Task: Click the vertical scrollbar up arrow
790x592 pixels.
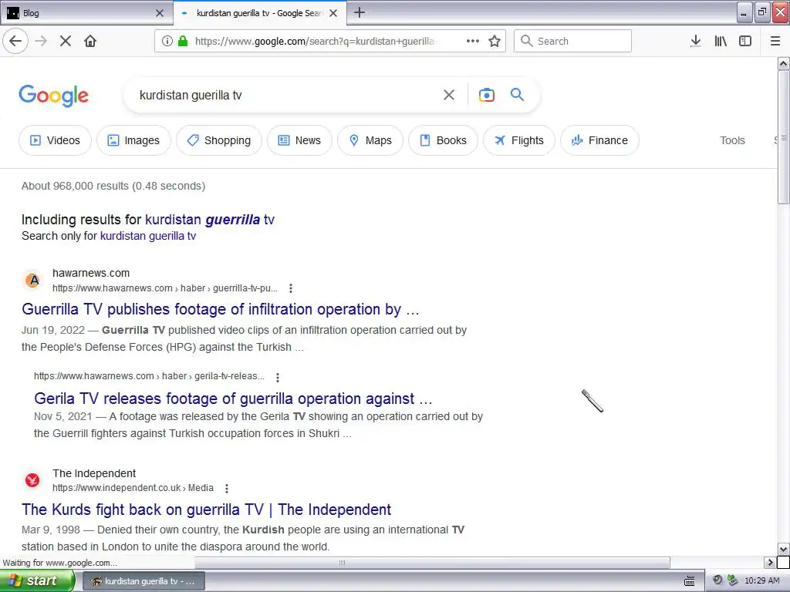Action: click(x=783, y=63)
